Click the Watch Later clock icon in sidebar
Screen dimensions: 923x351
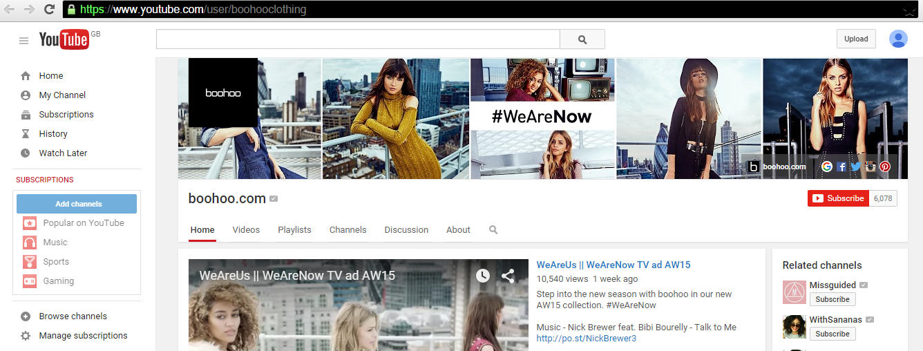click(x=26, y=153)
